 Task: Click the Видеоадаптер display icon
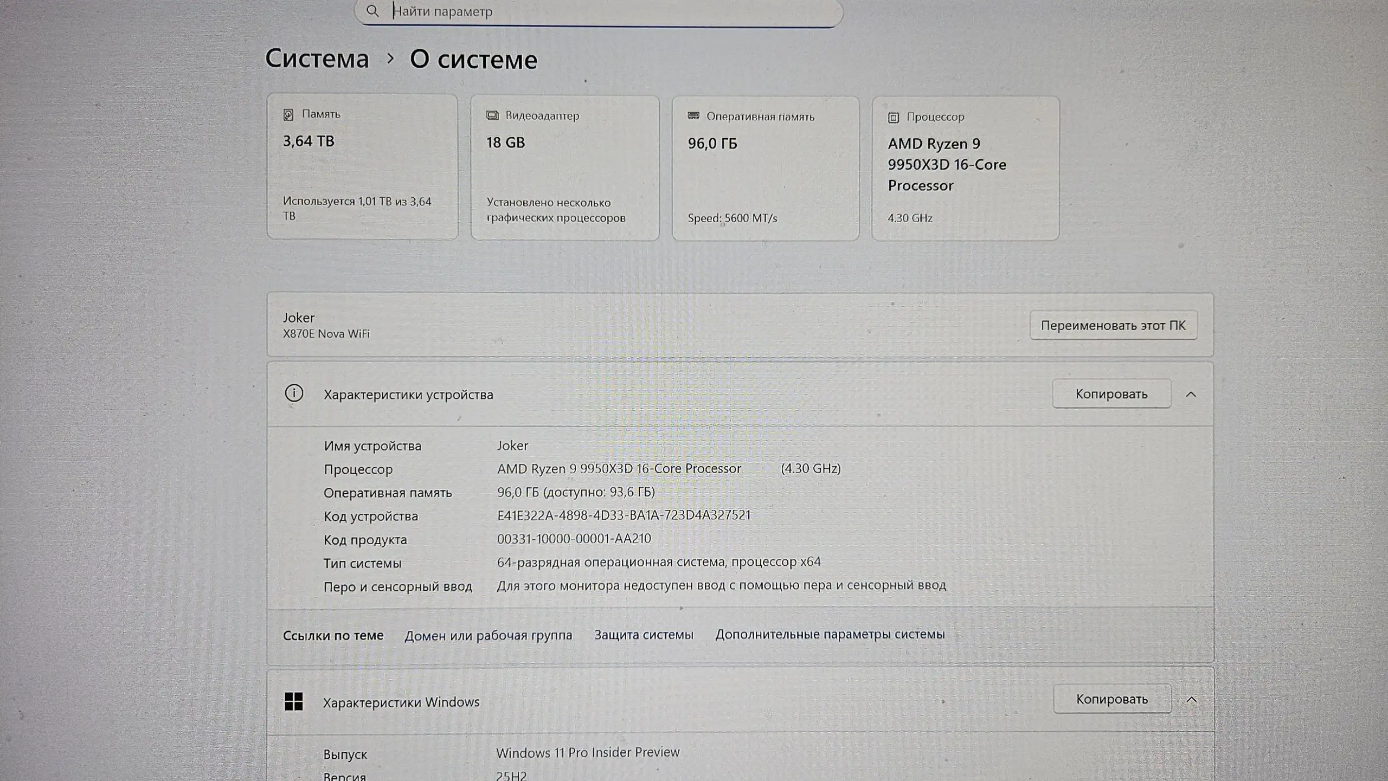492,115
